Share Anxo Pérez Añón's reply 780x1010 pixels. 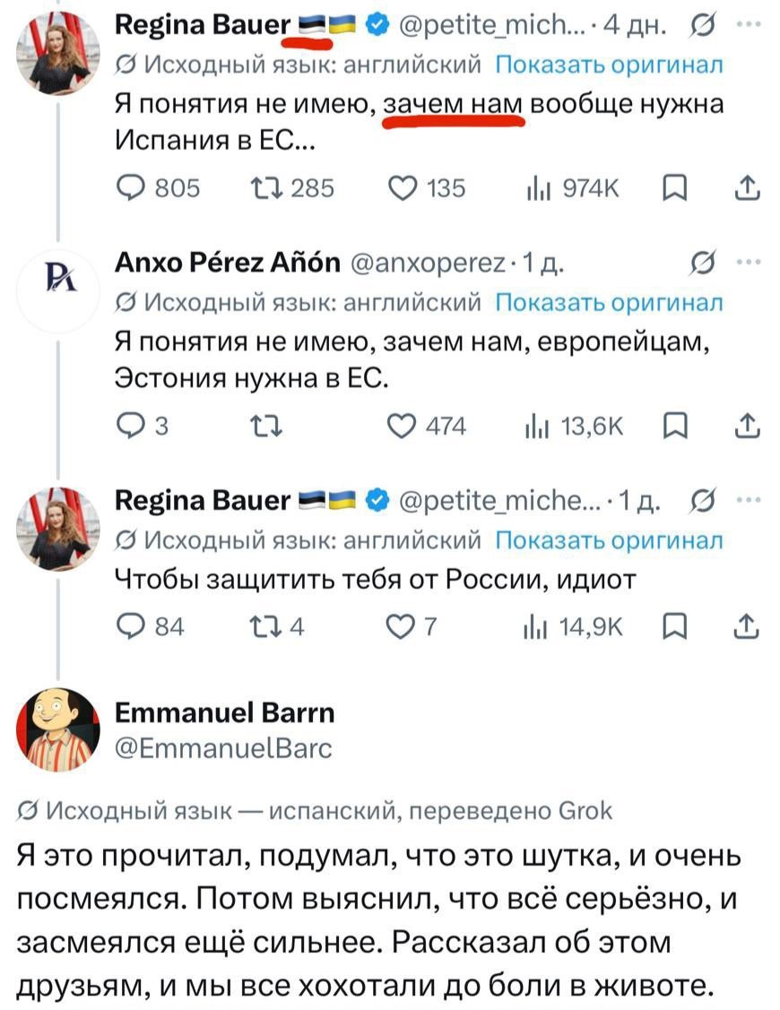(x=747, y=426)
